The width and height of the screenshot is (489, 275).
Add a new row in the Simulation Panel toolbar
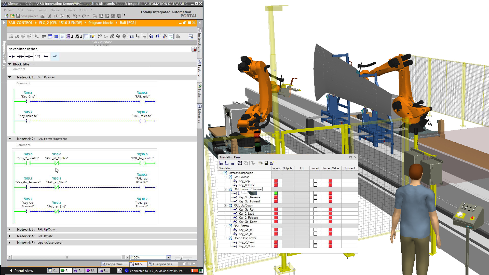[221, 163]
